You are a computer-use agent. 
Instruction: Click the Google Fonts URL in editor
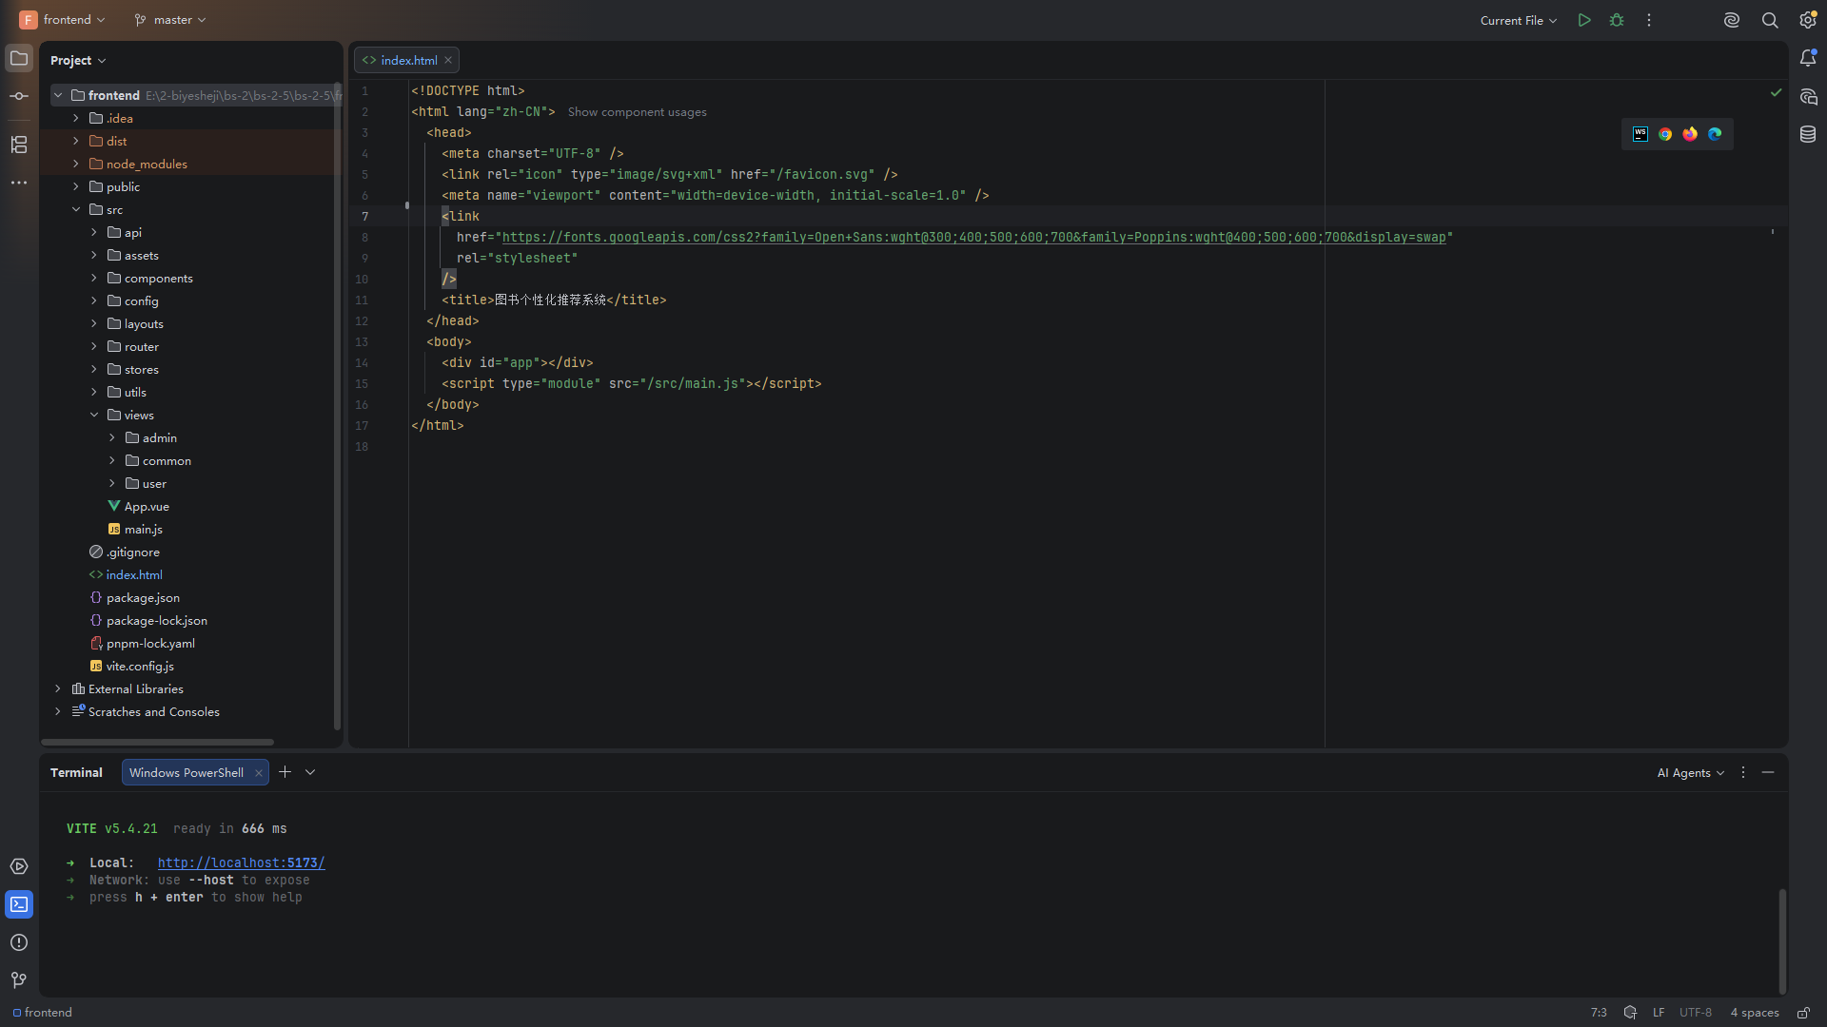973,237
